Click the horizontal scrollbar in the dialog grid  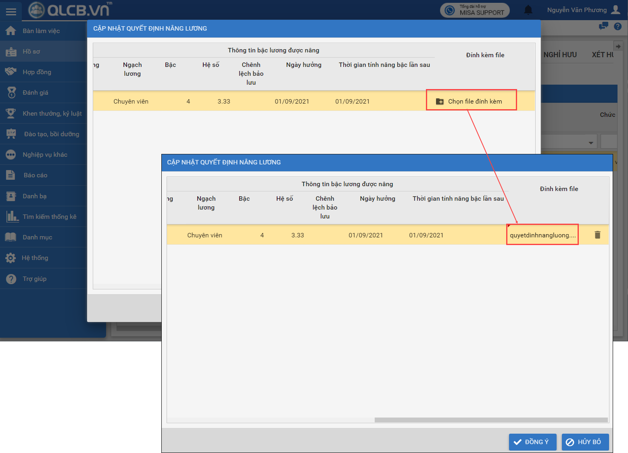[490, 420]
